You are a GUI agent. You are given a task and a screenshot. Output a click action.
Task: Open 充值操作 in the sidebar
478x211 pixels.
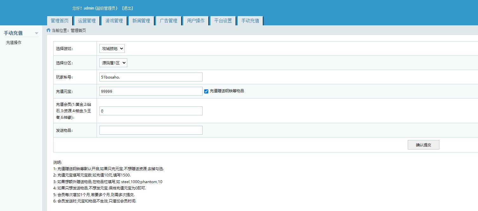(x=14, y=42)
